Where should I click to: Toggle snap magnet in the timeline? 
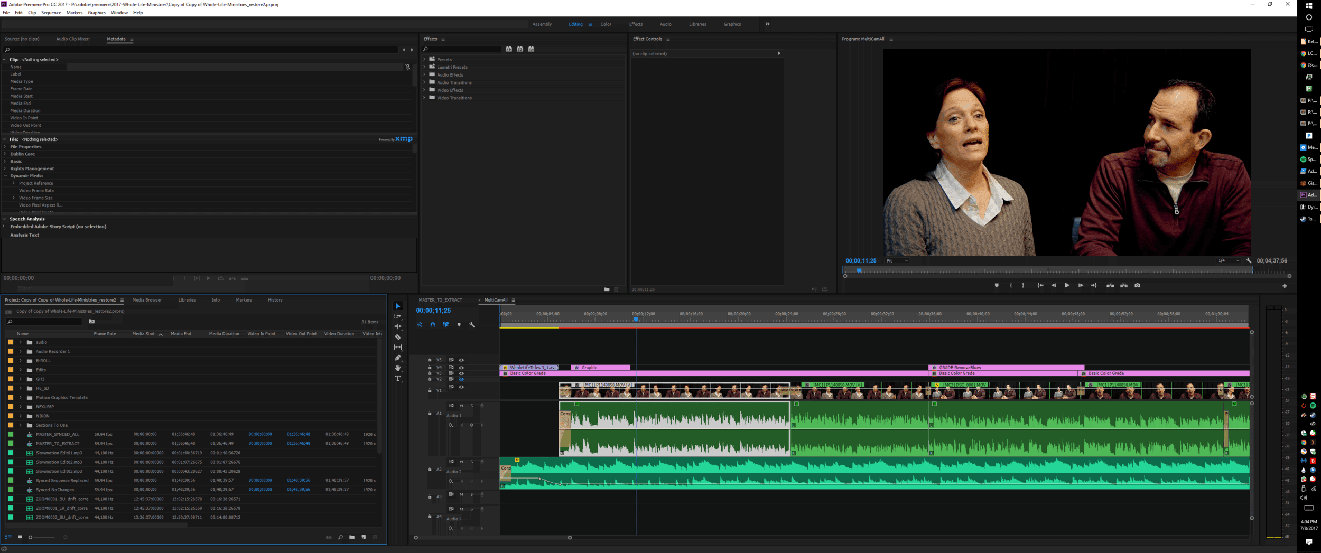click(433, 325)
